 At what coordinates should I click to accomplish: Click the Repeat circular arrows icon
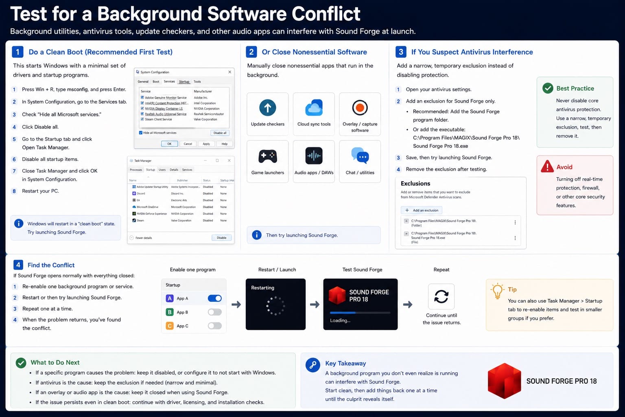(x=441, y=296)
